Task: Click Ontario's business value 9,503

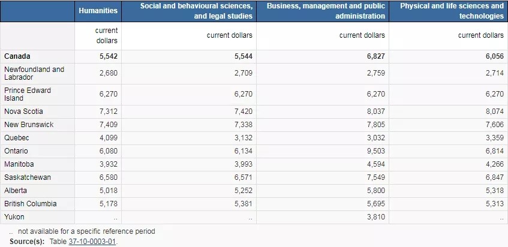Action: coord(376,151)
